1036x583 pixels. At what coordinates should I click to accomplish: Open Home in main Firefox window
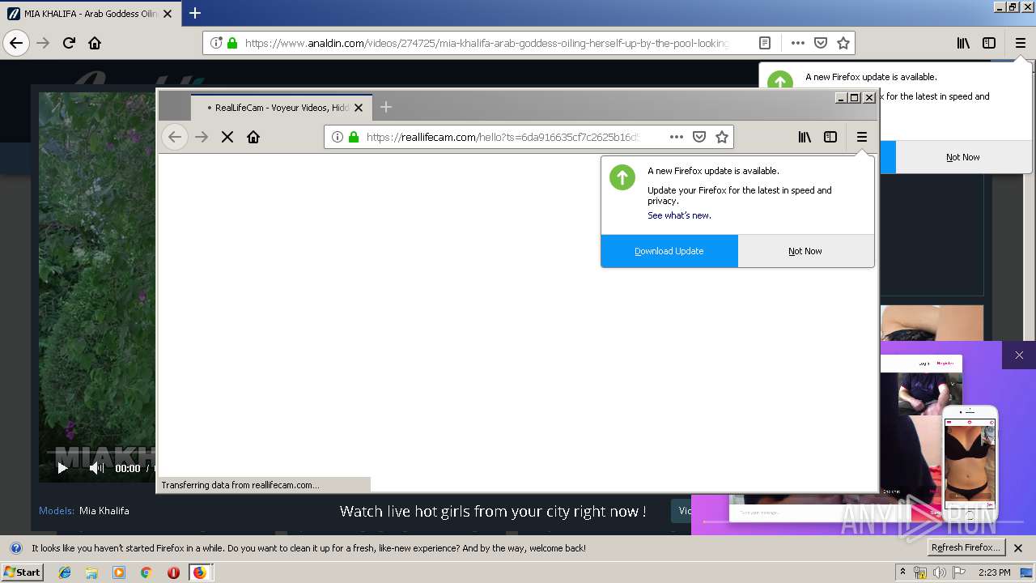pyautogui.click(x=95, y=43)
